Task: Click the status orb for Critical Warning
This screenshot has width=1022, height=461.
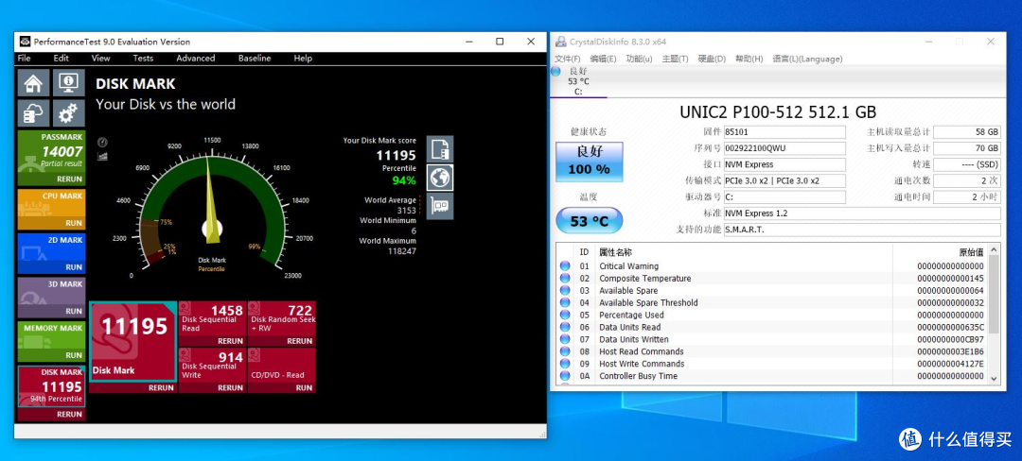Action: tap(564, 266)
